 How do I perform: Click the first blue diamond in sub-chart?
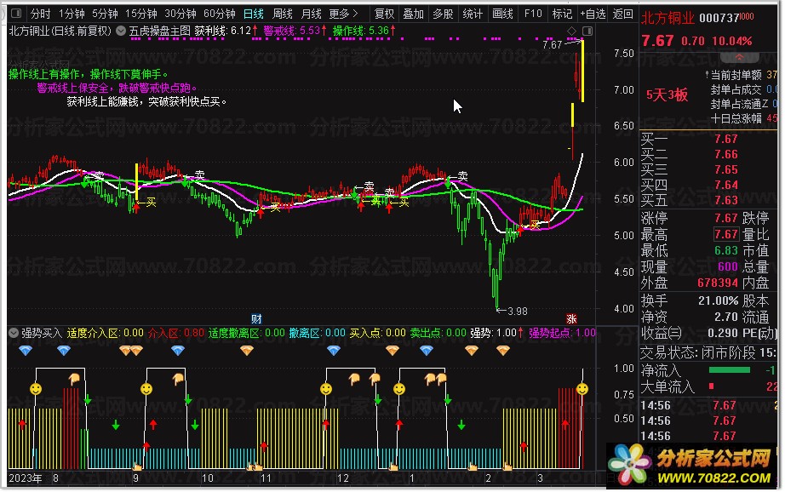coord(26,350)
